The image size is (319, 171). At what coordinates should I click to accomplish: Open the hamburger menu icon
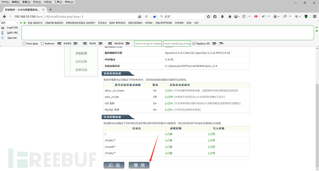click(x=314, y=17)
